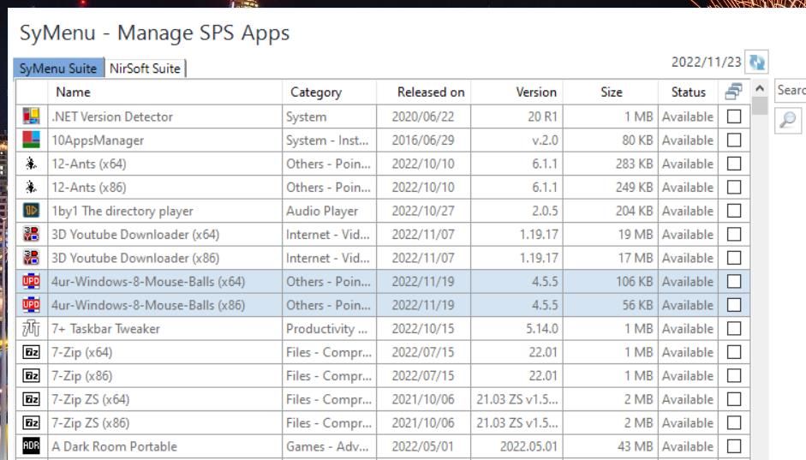The image size is (806, 460).
Task: Click the A Dark Room Portable name
Action: [x=114, y=446]
